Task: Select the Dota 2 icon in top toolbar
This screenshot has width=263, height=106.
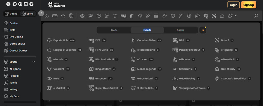Action: tap(214, 16)
